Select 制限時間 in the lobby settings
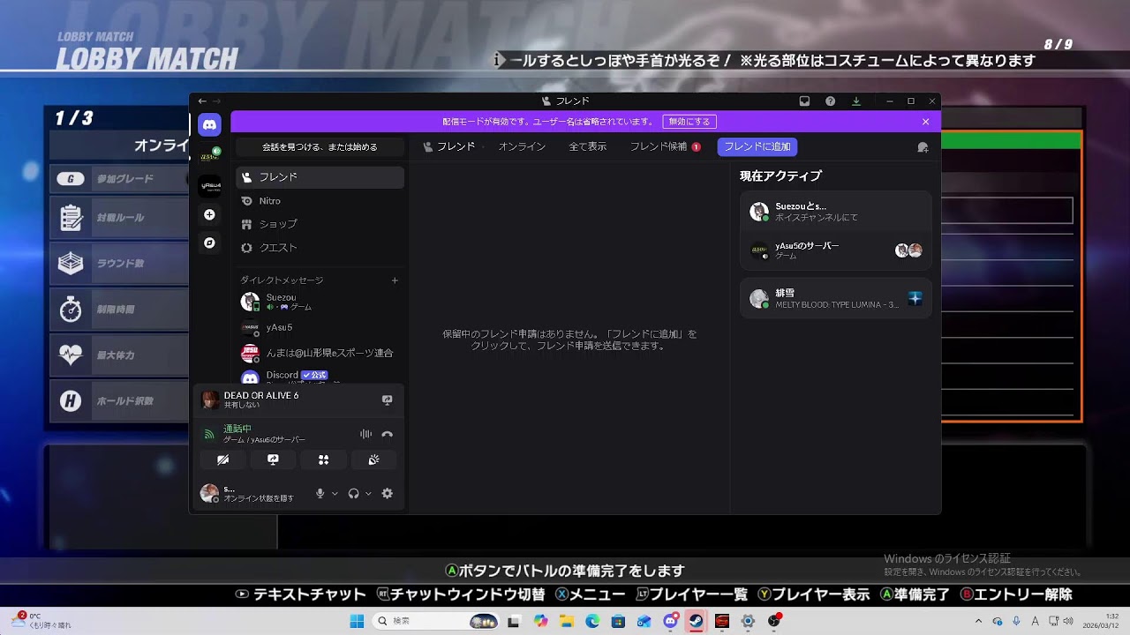Screen dimensions: 1130x635 click(119, 310)
